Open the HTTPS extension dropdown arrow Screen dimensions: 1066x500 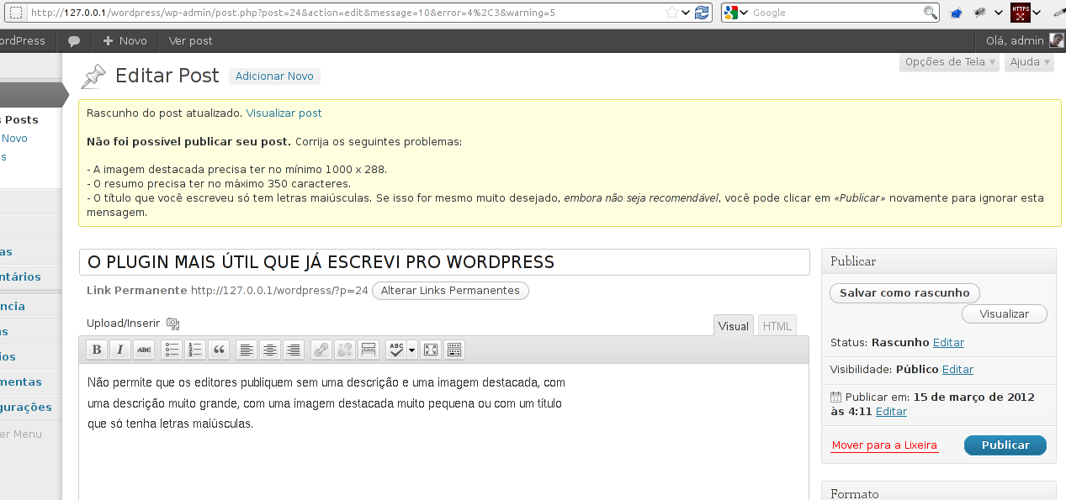1037,13
